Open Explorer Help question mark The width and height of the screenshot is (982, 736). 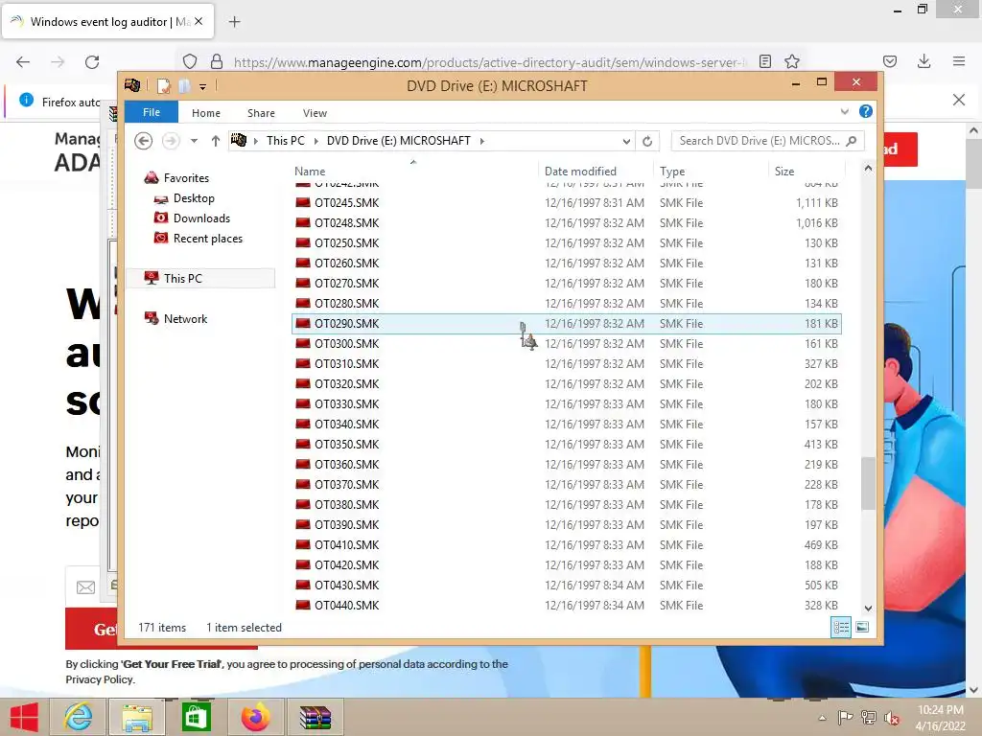click(866, 111)
